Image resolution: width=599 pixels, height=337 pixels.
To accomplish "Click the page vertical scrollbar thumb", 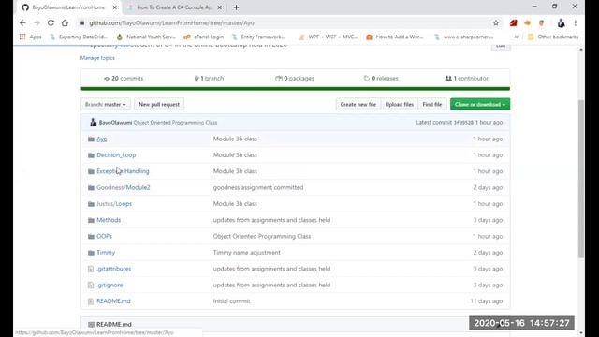I will coord(581,179).
